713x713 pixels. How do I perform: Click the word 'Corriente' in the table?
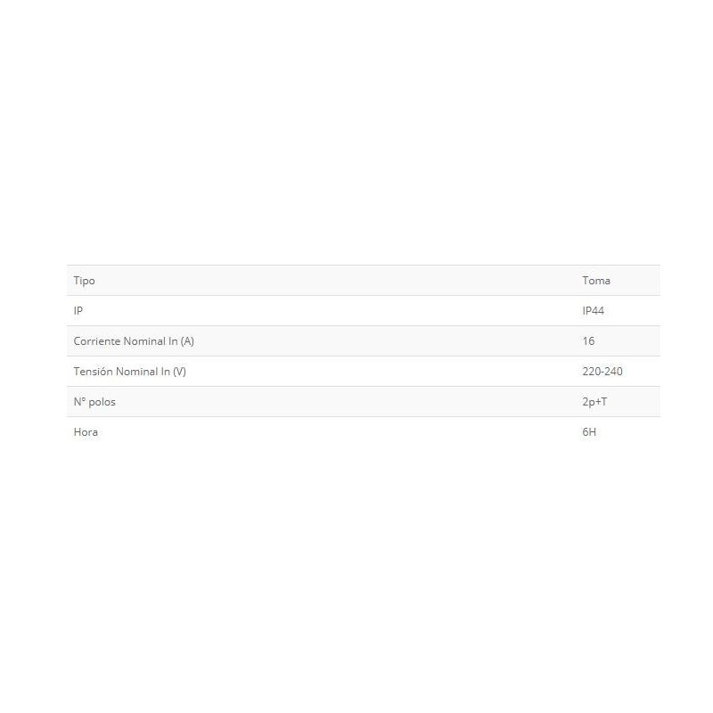pyautogui.click(x=96, y=341)
